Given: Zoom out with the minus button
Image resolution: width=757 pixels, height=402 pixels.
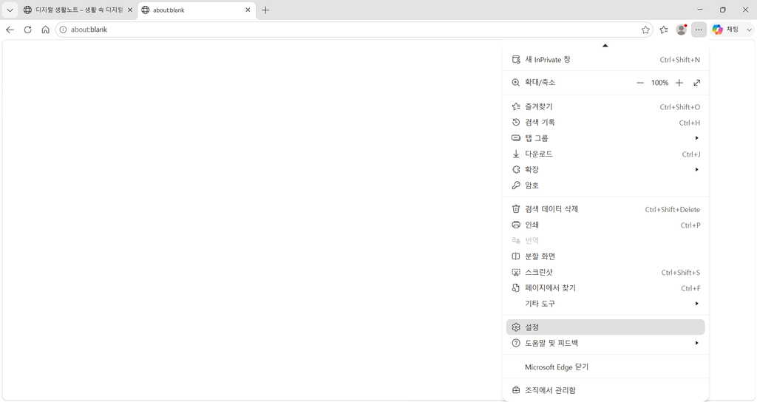Looking at the screenshot, I should click(640, 83).
